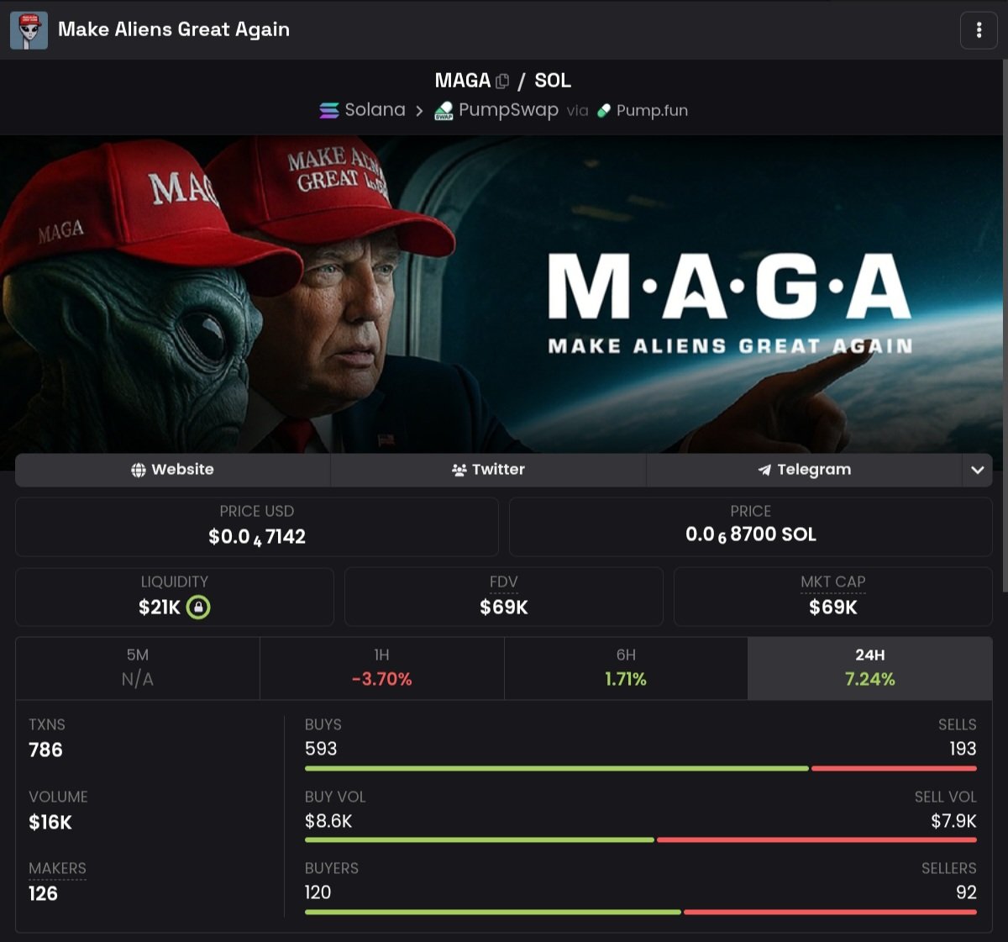Click the SELL VOL $7.9K value
The image size is (1008, 942).
click(x=953, y=821)
